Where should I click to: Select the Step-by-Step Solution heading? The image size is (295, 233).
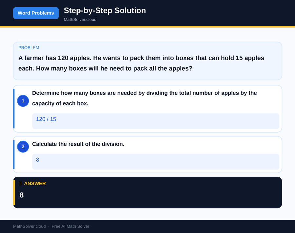(105, 10)
